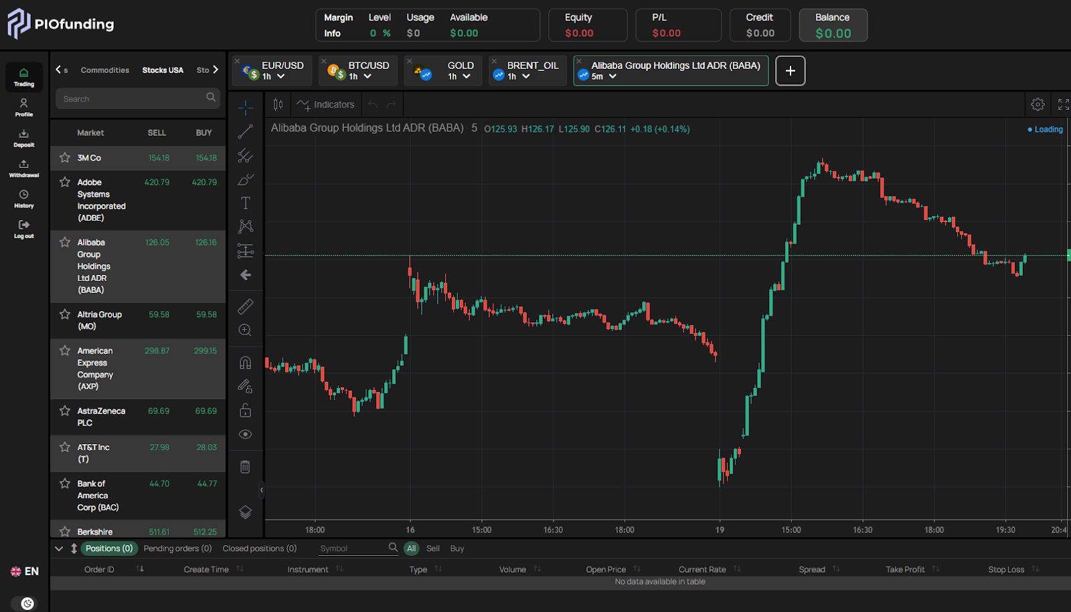This screenshot has height=612, width=1071.
Task: Click the Symbol filter field
Action: pos(359,548)
